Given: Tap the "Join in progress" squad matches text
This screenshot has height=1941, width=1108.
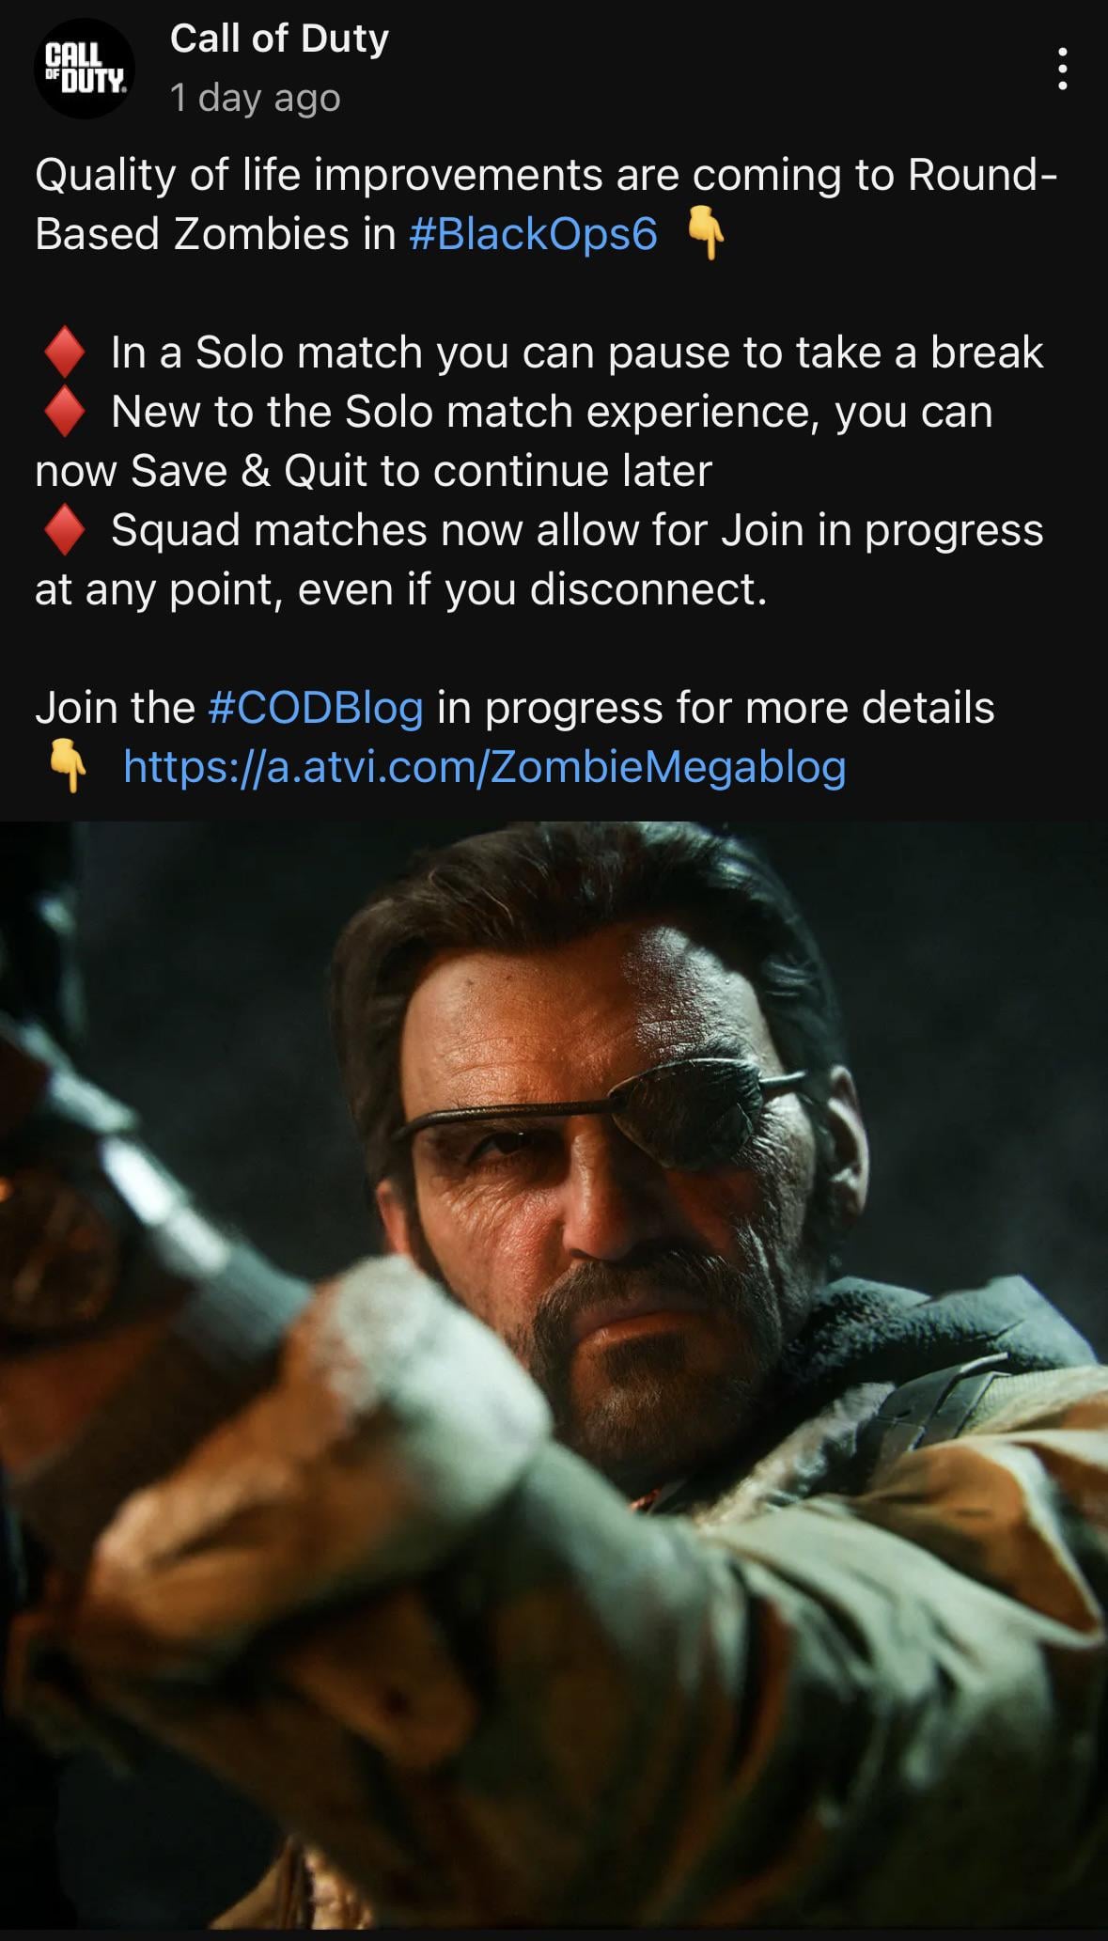Looking at the screenshot, I should pyautogui.click(x=882, y=530).
